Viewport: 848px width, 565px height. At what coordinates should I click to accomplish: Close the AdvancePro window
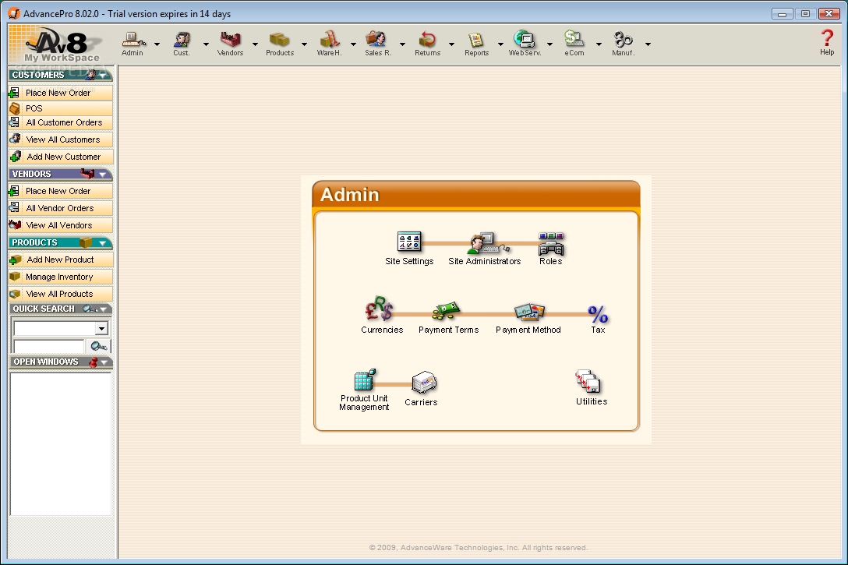click(829, 14)
